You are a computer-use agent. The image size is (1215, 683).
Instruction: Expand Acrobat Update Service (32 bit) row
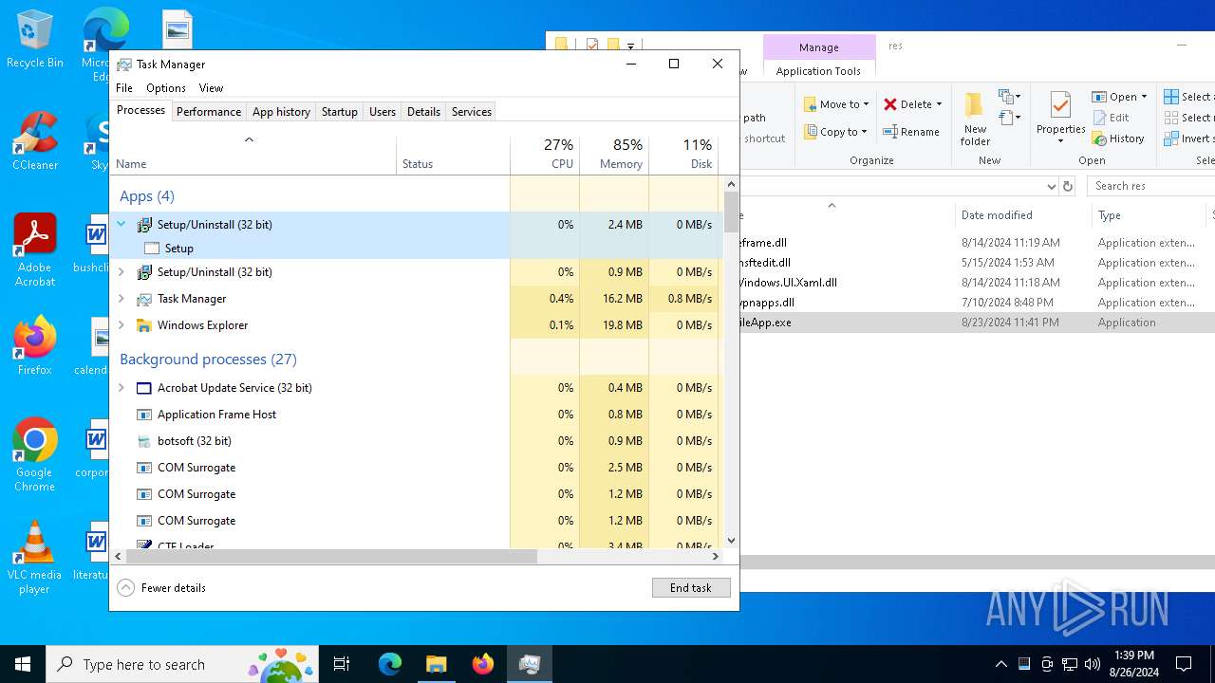(121, 388)
